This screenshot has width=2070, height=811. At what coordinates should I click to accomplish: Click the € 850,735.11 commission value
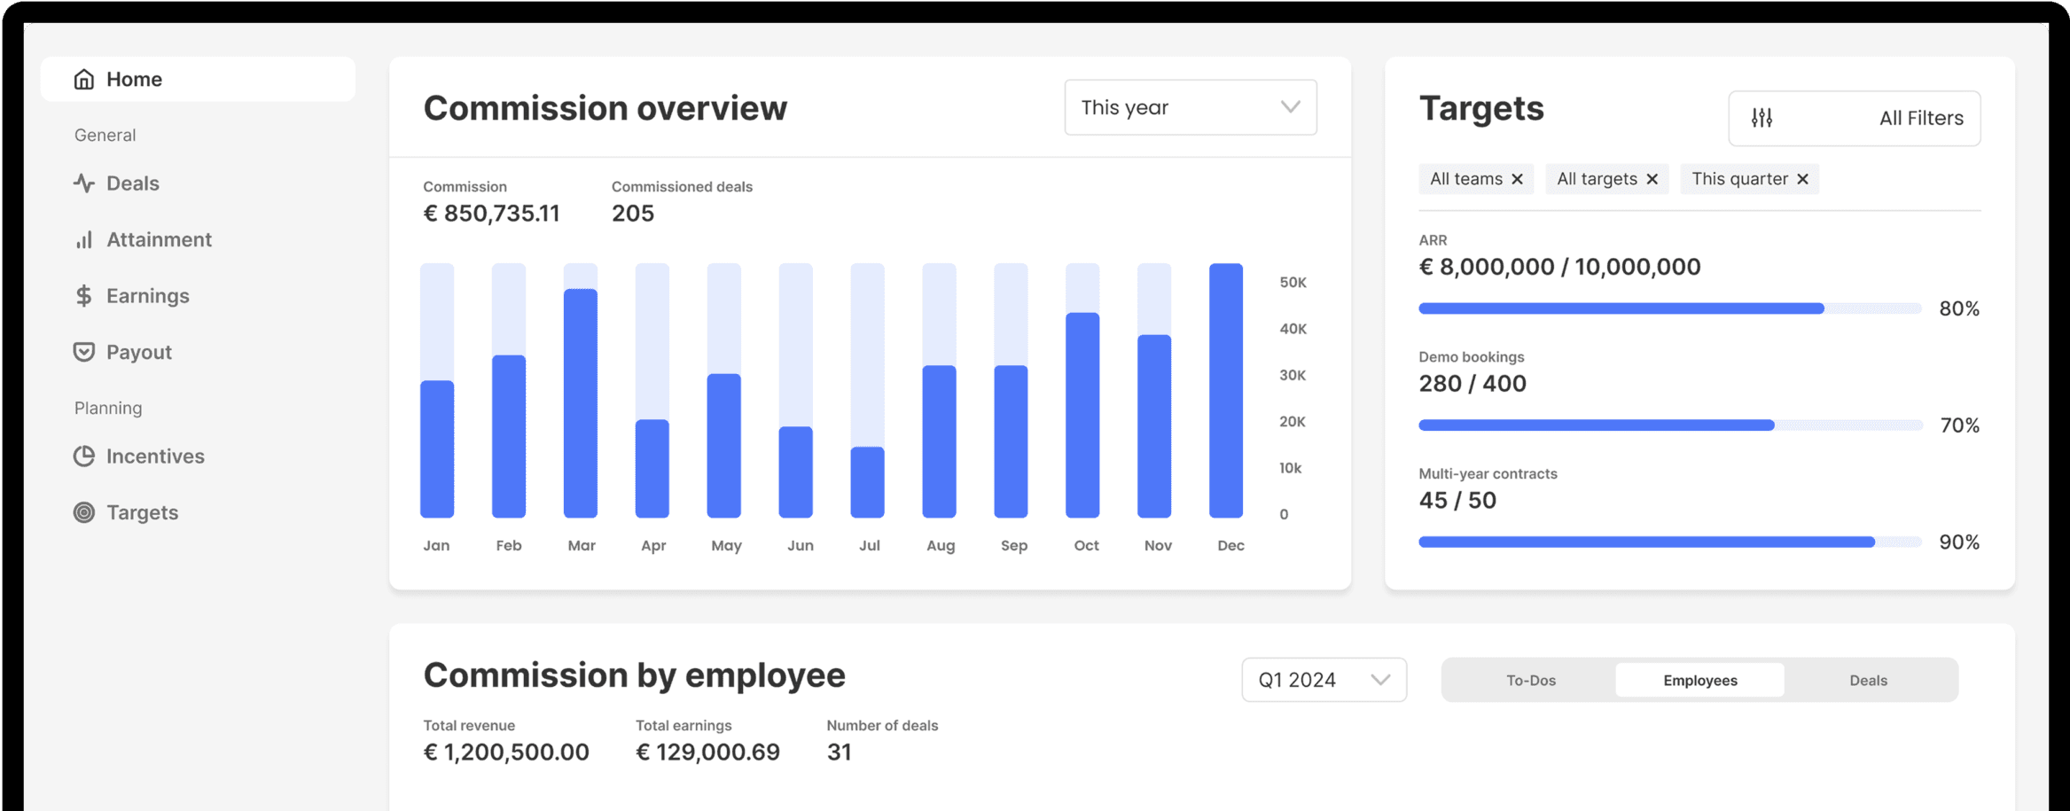click(491, 214)
